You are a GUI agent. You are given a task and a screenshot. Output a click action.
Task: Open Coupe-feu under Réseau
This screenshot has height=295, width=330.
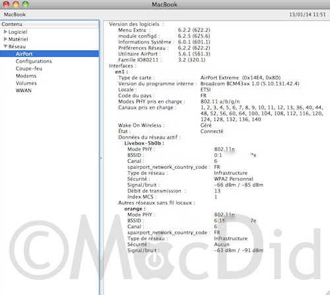(29, 69)
